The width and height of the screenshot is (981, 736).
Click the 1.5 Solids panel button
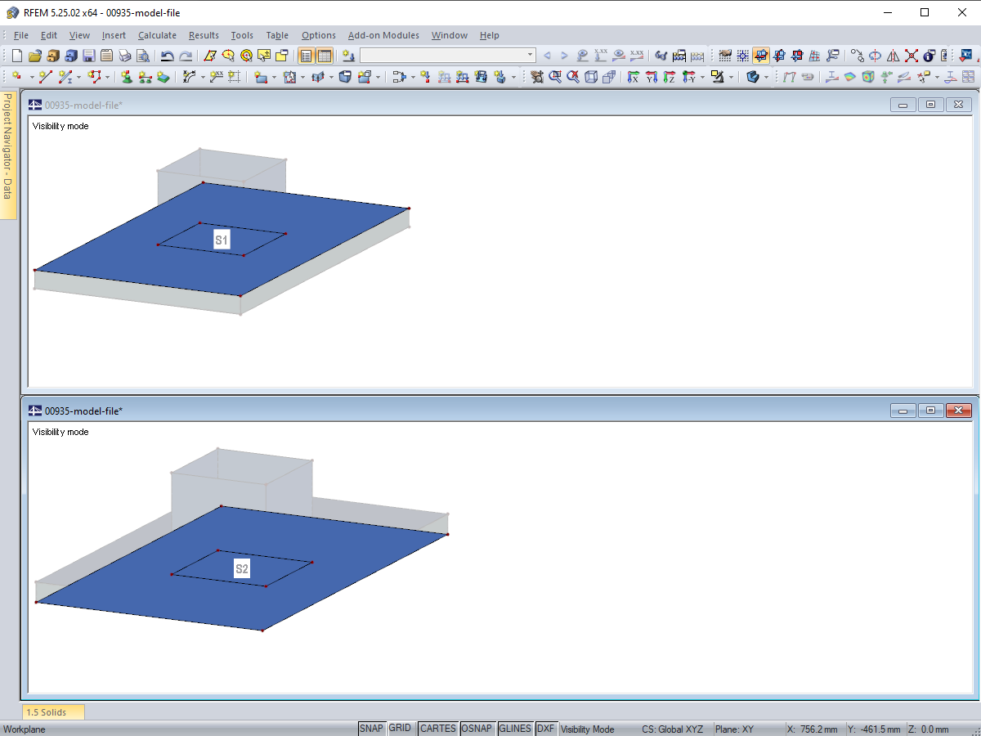click(x=52, y=711)
